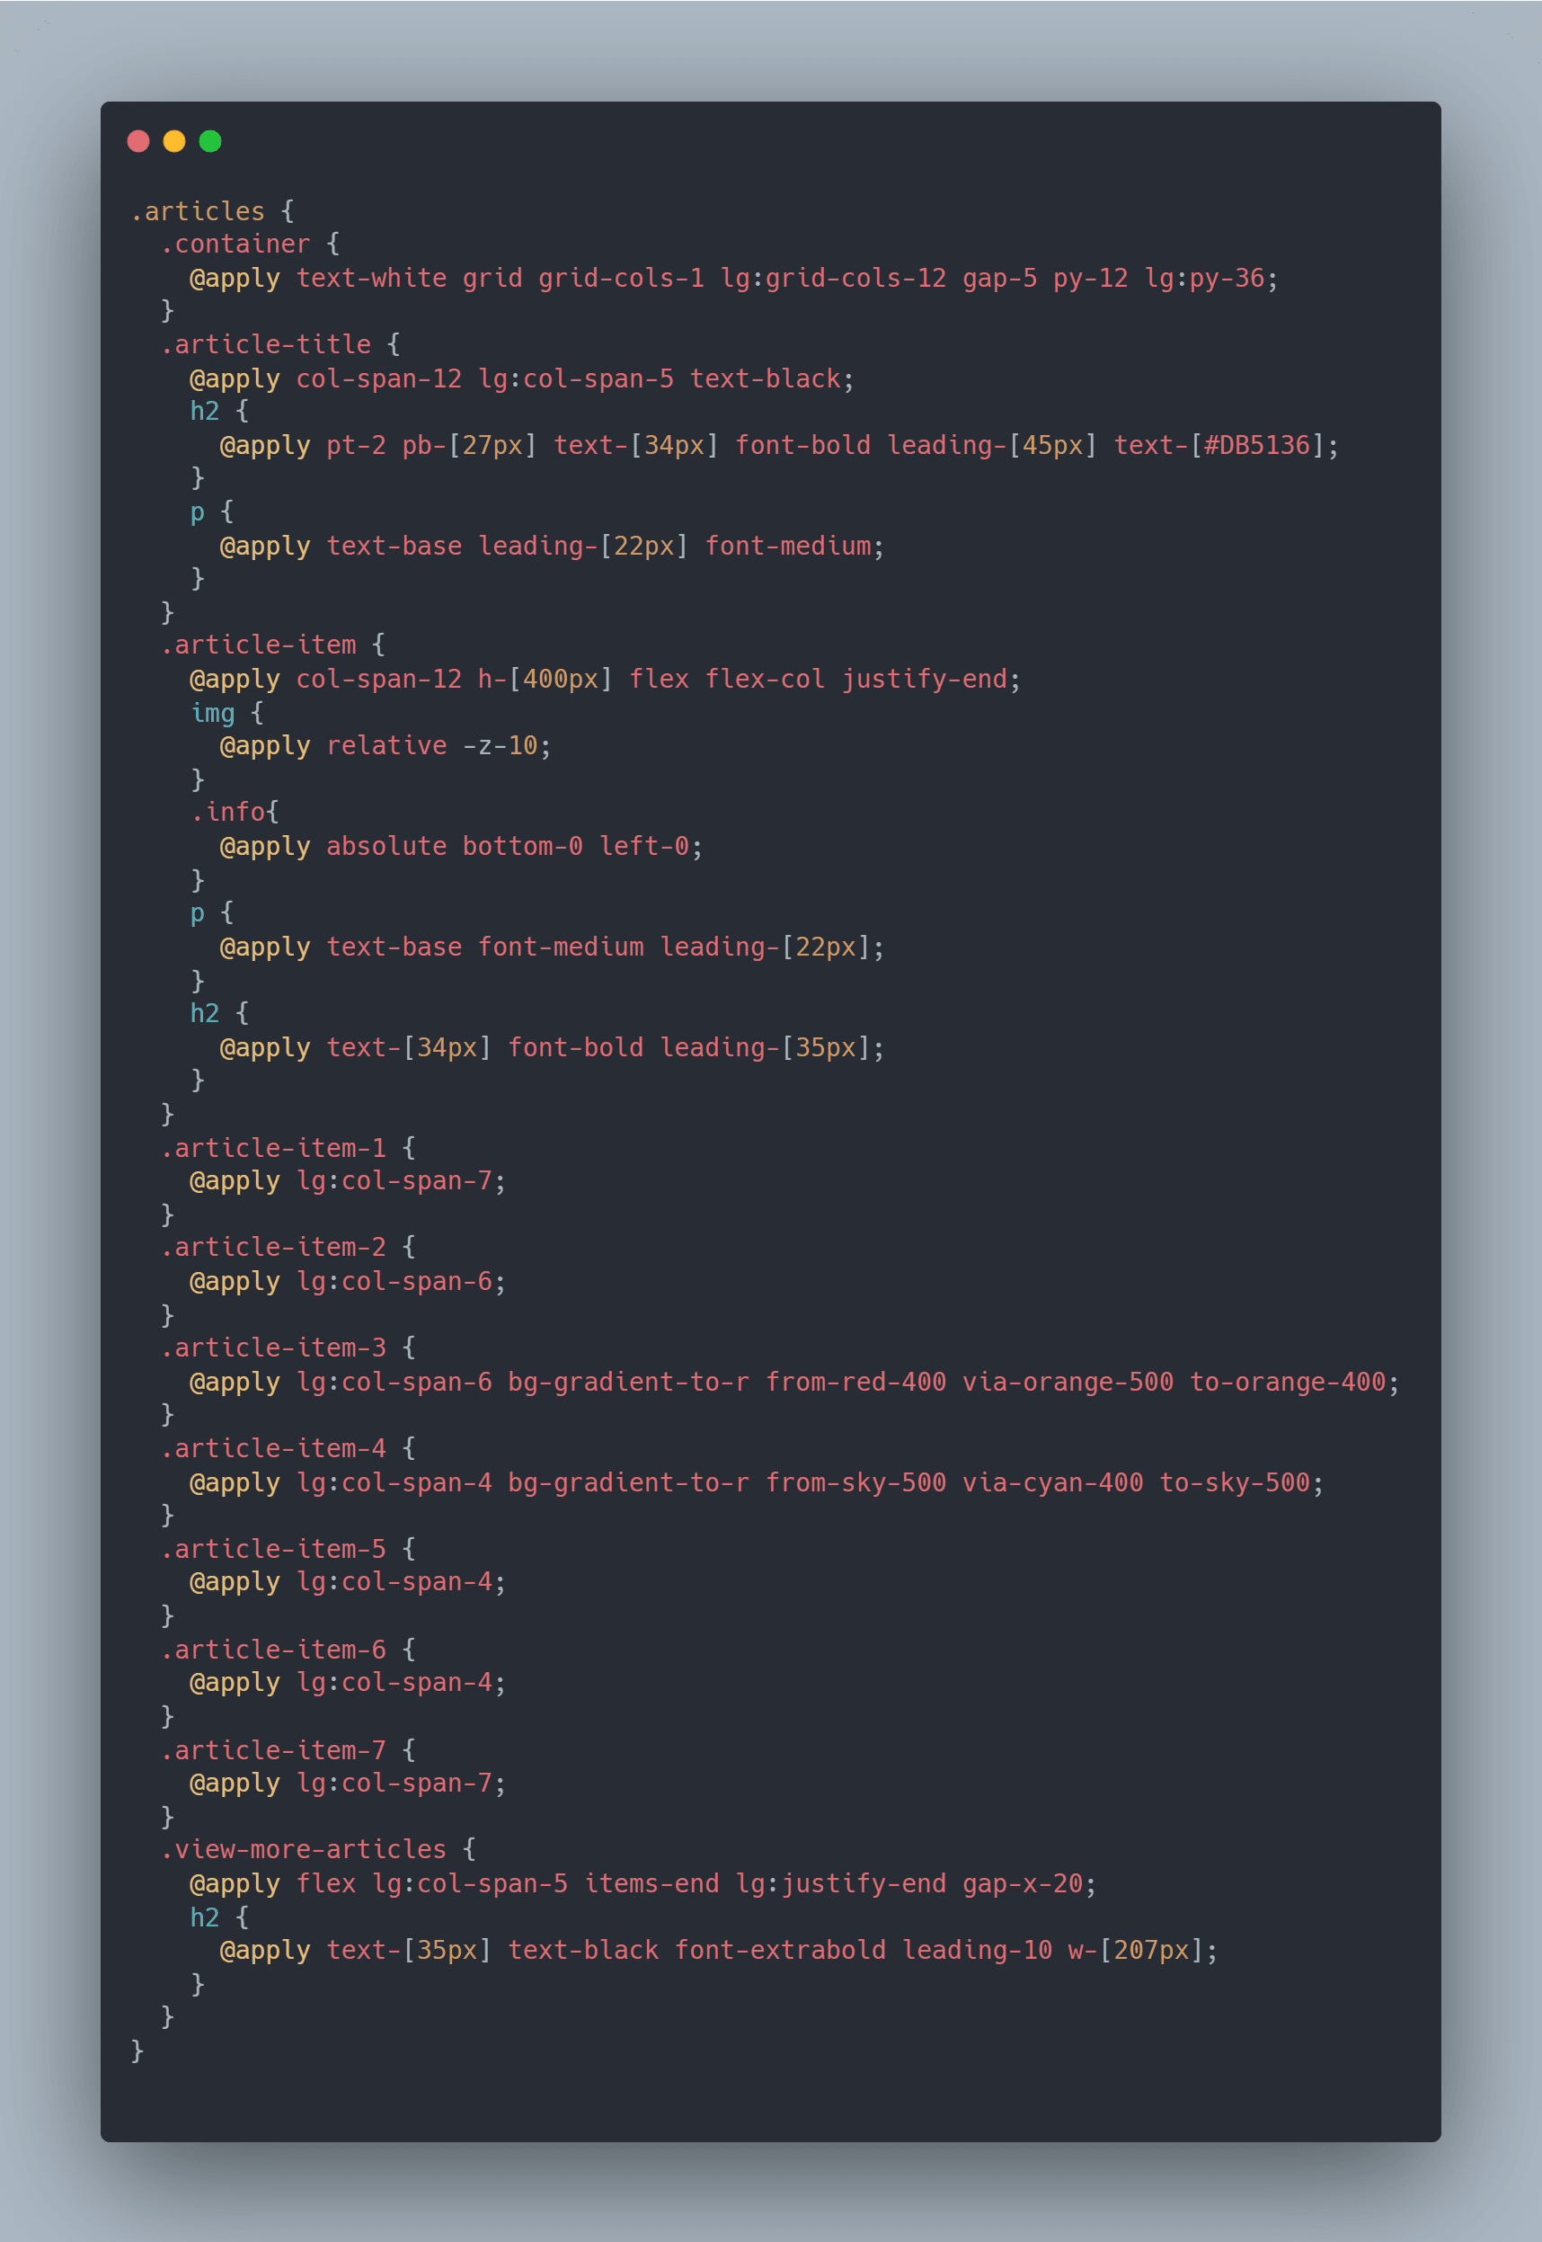
Task: Click the yellow minimize dot
Action: (x=174, y=141)
